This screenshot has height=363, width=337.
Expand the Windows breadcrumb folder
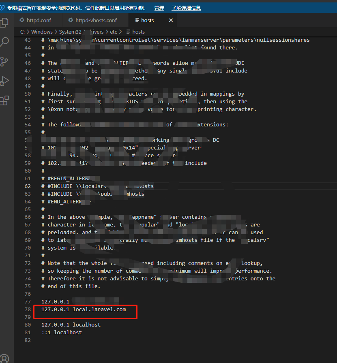(42, 32)
